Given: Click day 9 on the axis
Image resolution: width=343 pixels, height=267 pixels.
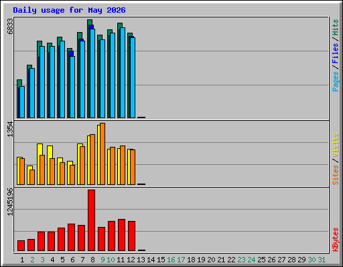Looking at the screenshot, I should [102, 260].
